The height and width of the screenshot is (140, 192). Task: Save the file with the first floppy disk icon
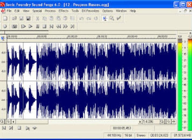[21, 18]
